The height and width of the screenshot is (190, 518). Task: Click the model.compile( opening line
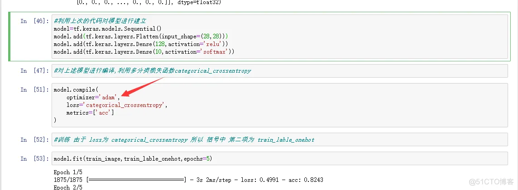(76, 89)
